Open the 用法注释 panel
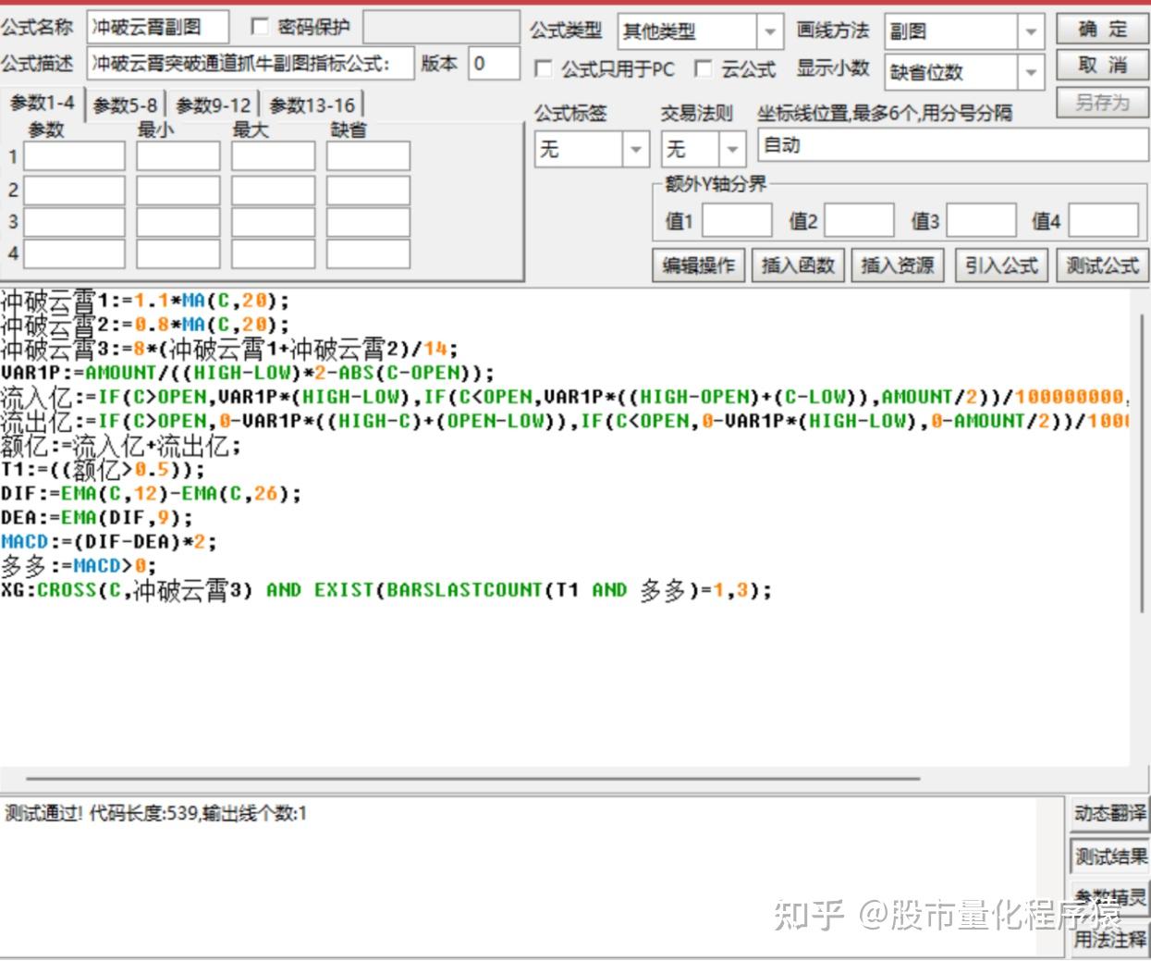The image size is (1151, 961). click(x=1109, y=938)
